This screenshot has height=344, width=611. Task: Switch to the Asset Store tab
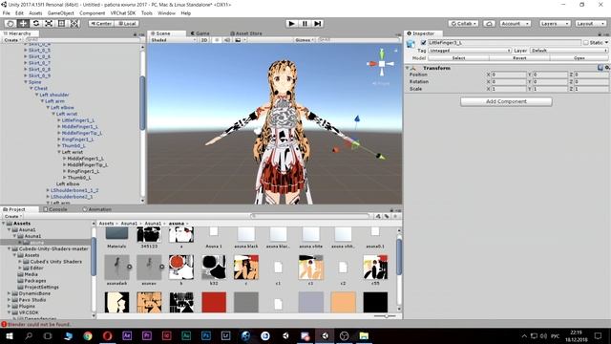(246, 33)
